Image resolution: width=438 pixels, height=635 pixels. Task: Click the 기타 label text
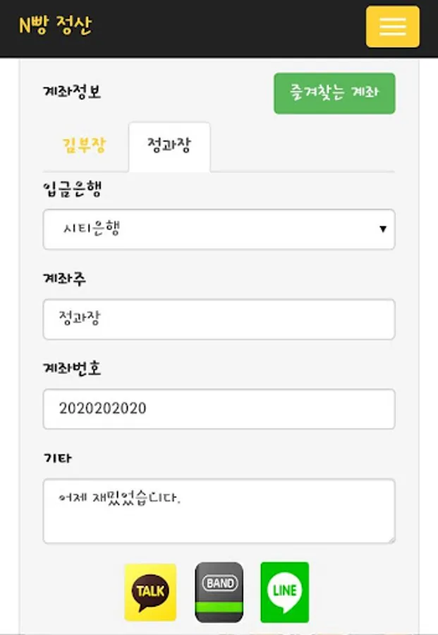click(x=57, y=458)
